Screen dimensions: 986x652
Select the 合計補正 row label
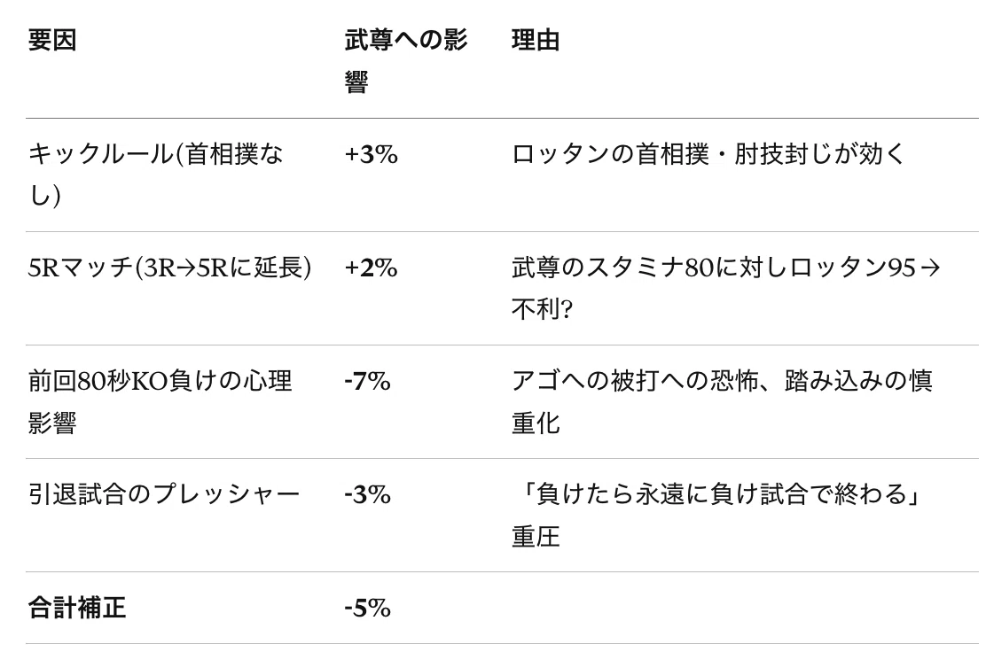click(x=77, y=608)
